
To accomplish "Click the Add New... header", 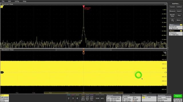I will 176,4.
